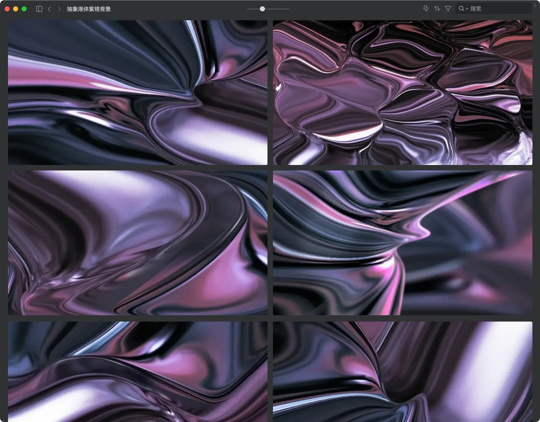This screenshot has width=540, height=422.
Task: Select the bottom-left flowing chrome thumbnail
Action: tap(138, 371)
